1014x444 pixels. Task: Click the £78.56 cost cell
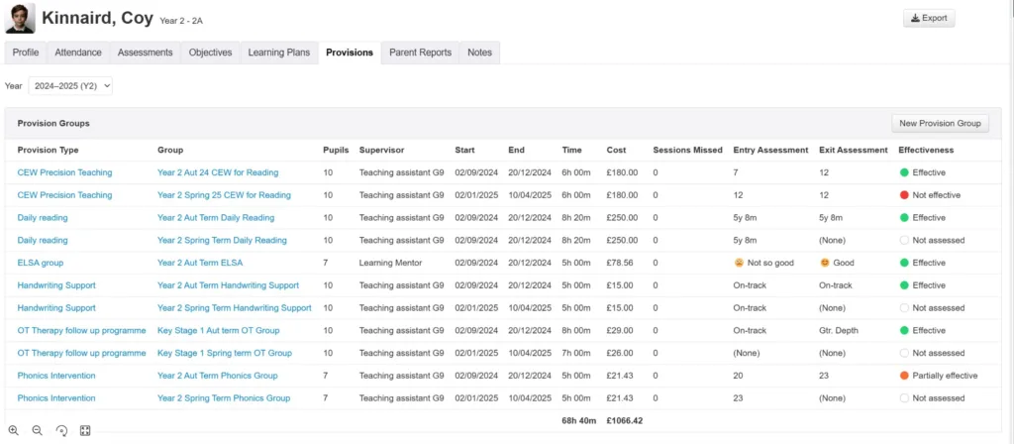(x=620, y=263)
